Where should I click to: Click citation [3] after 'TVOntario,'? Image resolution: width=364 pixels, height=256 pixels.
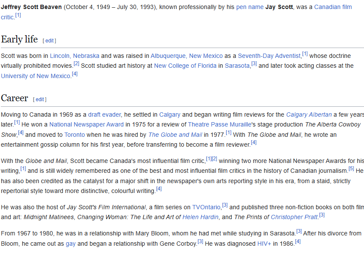tap(225, 205)
